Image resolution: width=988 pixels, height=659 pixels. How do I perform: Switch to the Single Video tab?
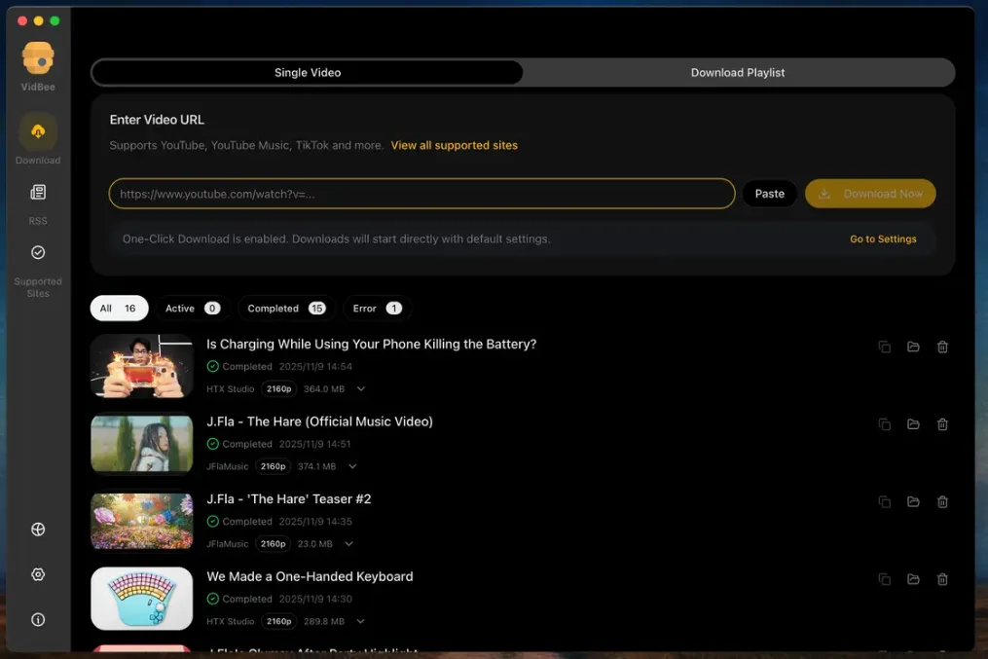(308, 72)
